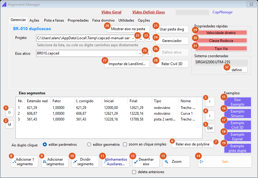This screenshot has height=178, width=258.
Task: Click Adicionar 1 segmento button
Action: coord(25,162)
